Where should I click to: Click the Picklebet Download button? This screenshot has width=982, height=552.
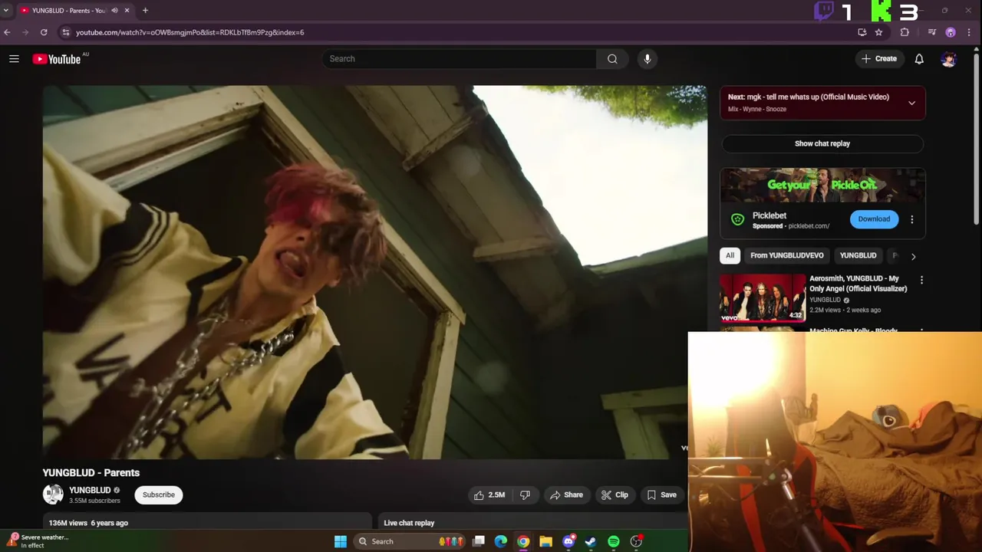click(874, 219)
